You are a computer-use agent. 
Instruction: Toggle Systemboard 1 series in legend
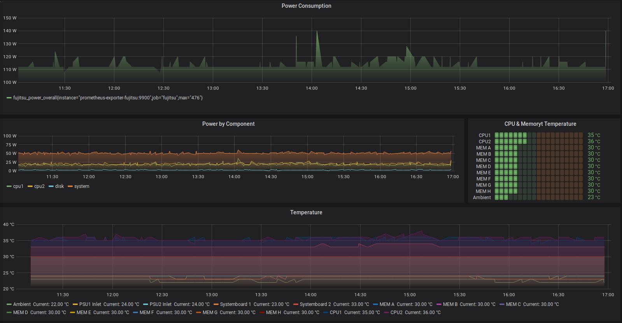[x=236, y=304]
